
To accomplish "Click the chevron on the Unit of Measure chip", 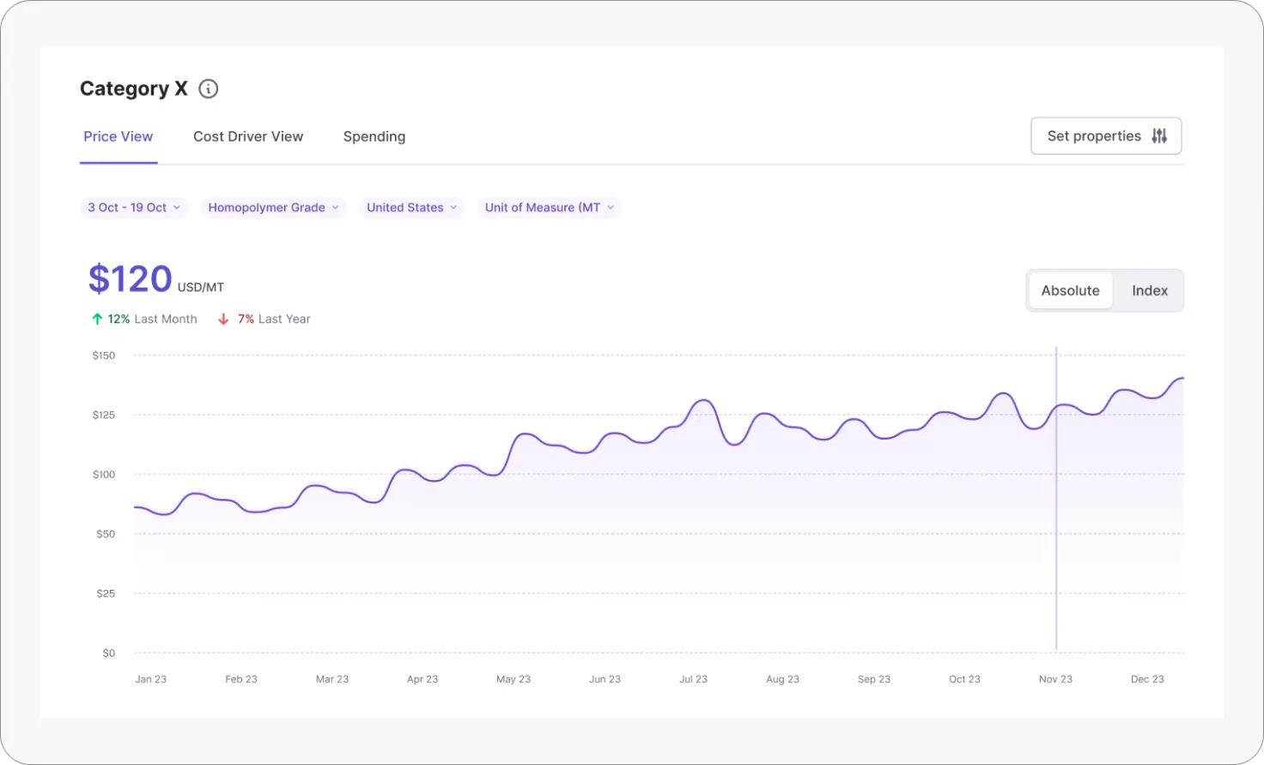I will (x=611, y=208).
